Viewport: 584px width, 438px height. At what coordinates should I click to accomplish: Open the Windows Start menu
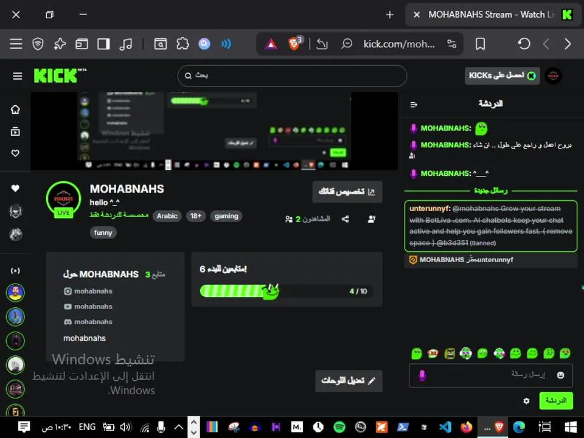coord(571,427)
